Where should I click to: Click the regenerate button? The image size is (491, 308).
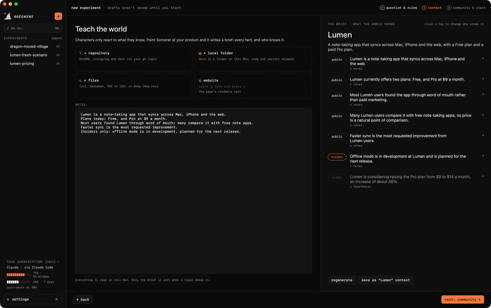pyautogui.click(x=342, y=280)
